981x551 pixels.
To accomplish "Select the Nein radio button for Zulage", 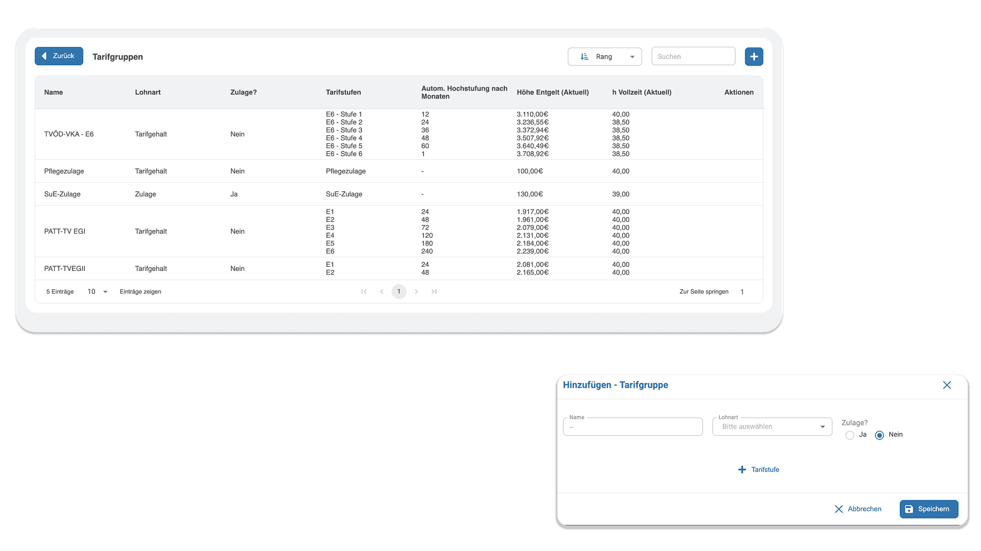I will point(879,435).
